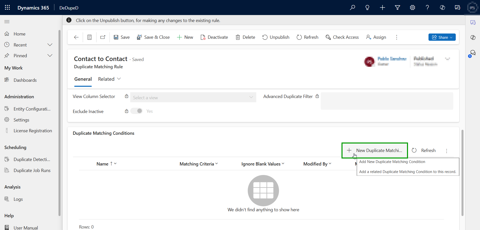Open the Advanced Find filter icon

(x=397, y=7)
